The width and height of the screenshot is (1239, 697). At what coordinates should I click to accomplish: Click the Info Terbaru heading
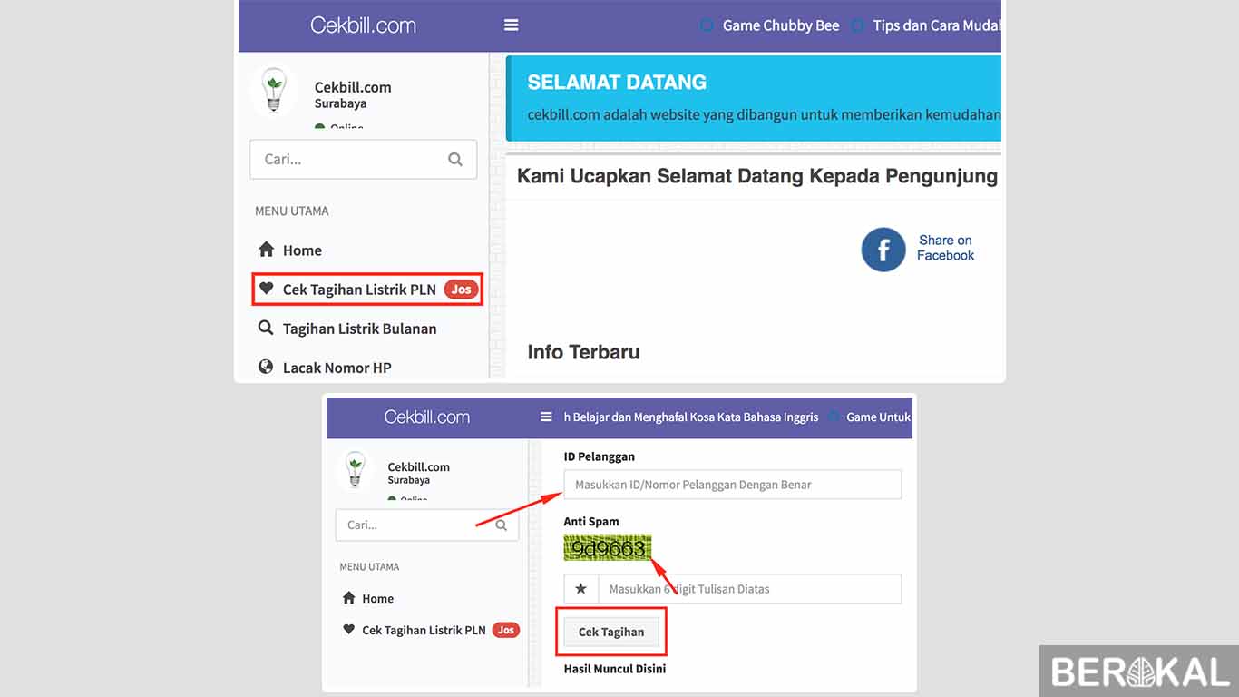[583, 352]
